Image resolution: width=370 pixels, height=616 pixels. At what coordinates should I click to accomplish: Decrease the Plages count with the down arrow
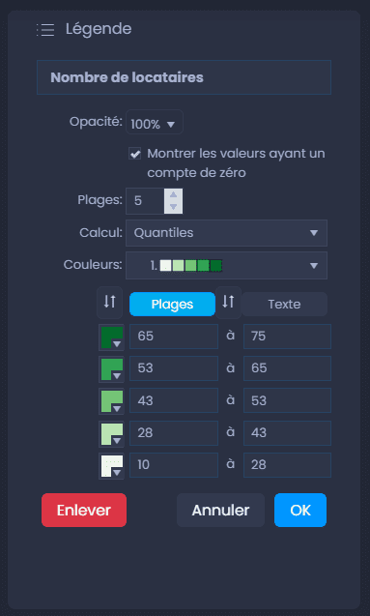174,207
